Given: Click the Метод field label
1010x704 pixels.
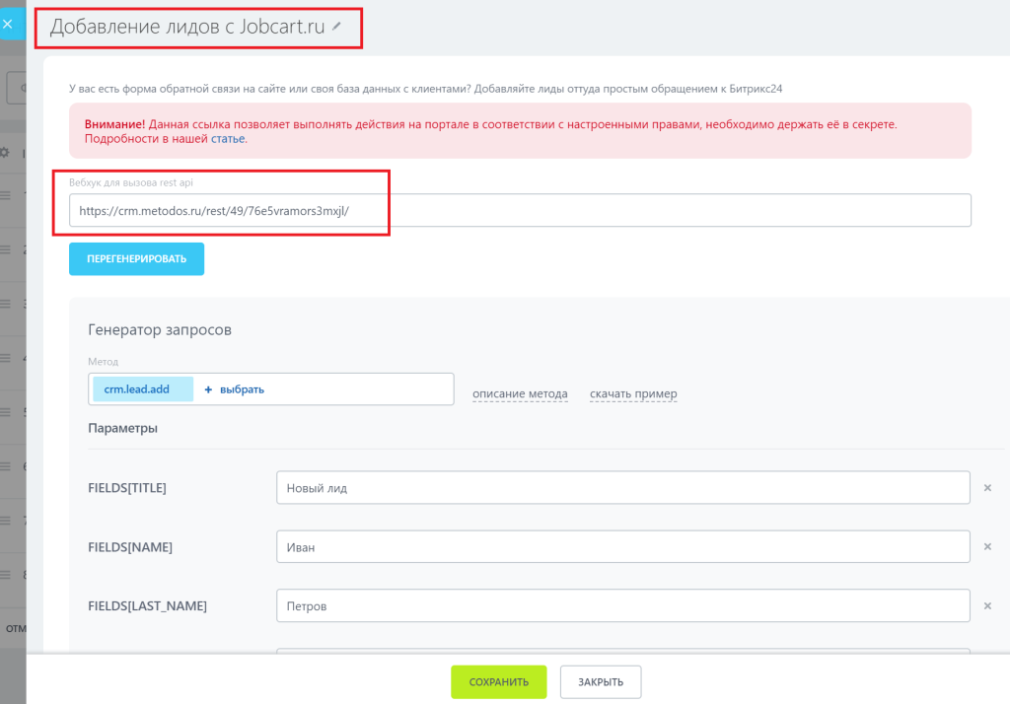Looking at the screenshot, I should tap(103, 362).
